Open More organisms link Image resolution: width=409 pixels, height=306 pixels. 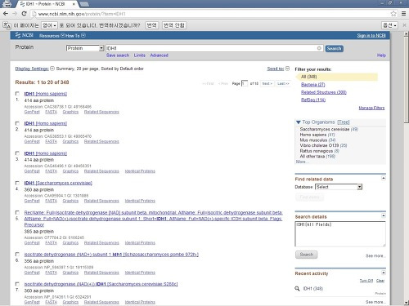click(302, 162)
